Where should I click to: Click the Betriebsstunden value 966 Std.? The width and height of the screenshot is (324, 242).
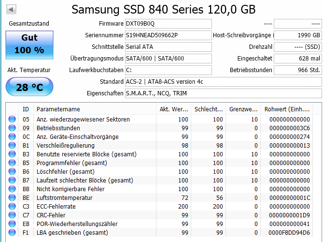pyautogui.click(x=298, y=70)
